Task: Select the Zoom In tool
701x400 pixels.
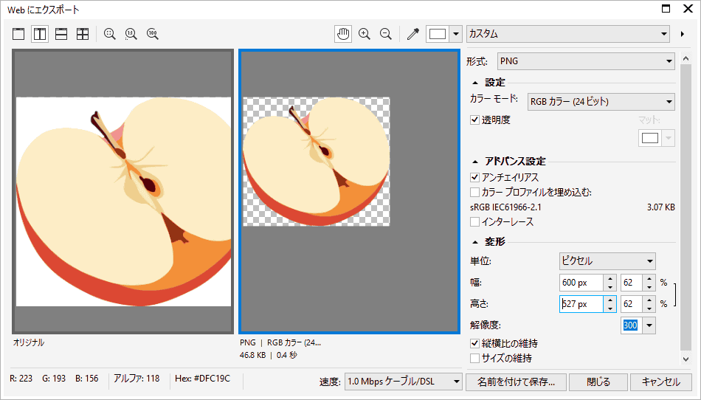Action: tap(365, 34)
